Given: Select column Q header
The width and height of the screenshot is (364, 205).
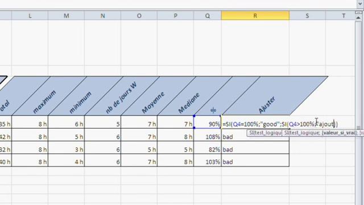Looking at the screenshot, I should pyautogui.click(x=208, y=16).
